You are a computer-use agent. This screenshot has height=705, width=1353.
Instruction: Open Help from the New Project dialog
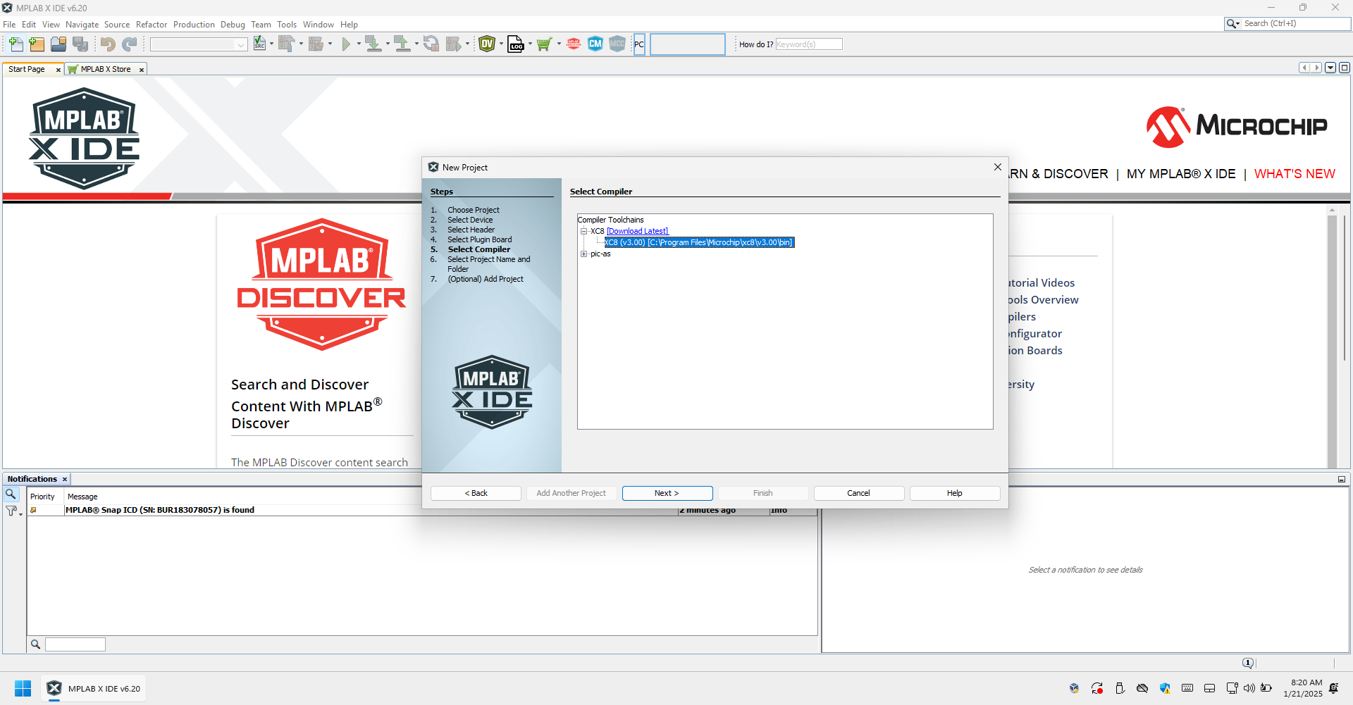(x=954, y=493)
